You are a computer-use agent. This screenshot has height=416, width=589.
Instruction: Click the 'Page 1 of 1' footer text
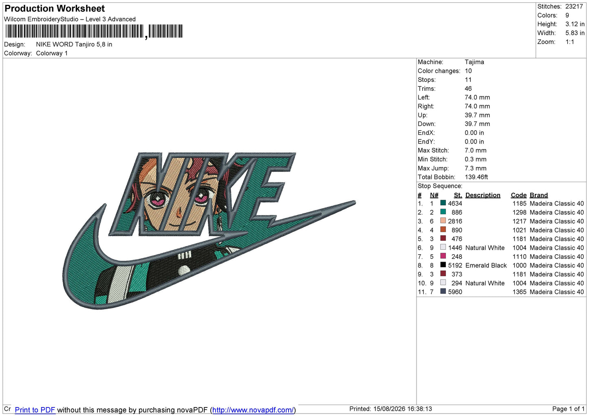click(569, 409)
